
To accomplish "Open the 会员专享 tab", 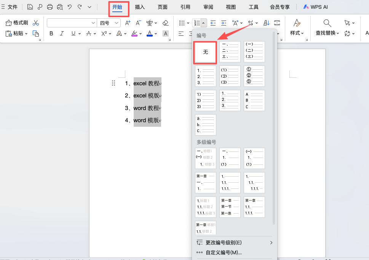I will (280, 7).
